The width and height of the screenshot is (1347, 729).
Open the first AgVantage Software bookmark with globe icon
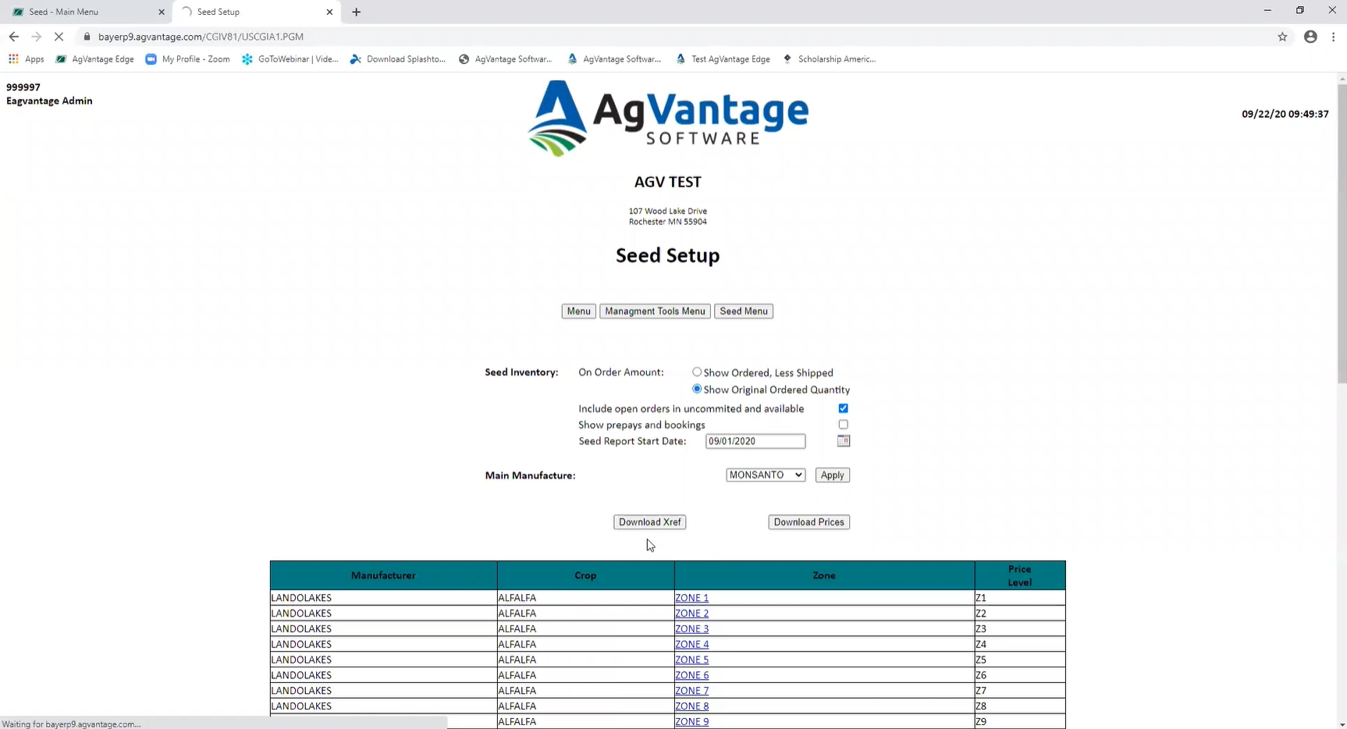[506, 59]
